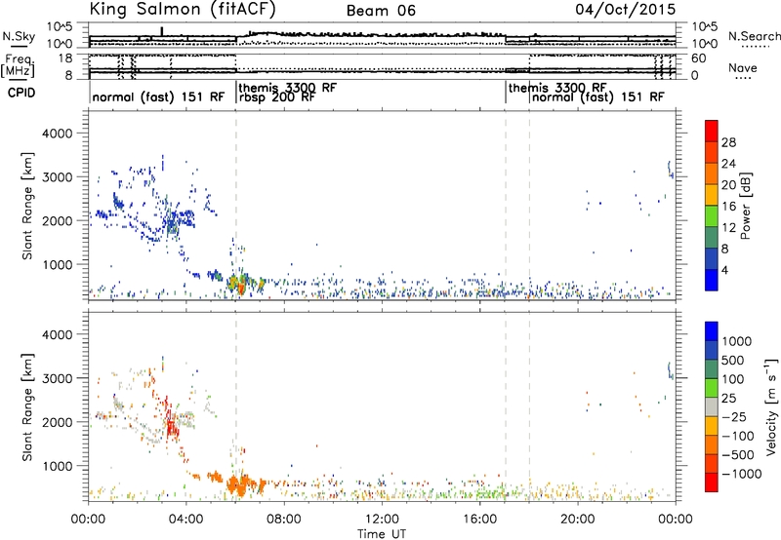Click the red velocity cluster near 2000 km

tap(172, 425)
